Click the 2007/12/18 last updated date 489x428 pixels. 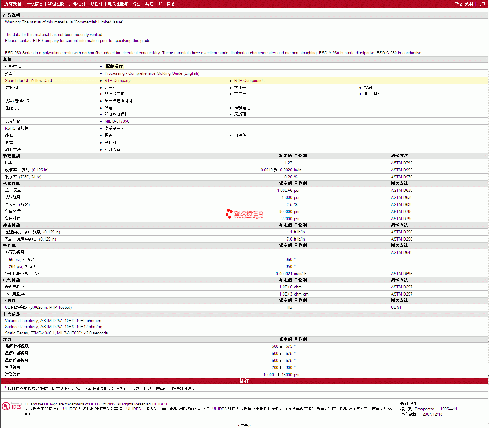point(432,414)
